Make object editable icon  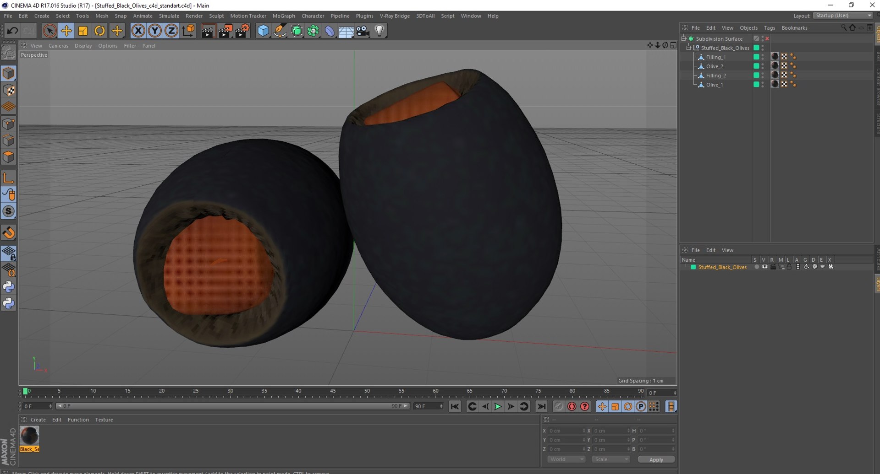click(x=9, y=53)
